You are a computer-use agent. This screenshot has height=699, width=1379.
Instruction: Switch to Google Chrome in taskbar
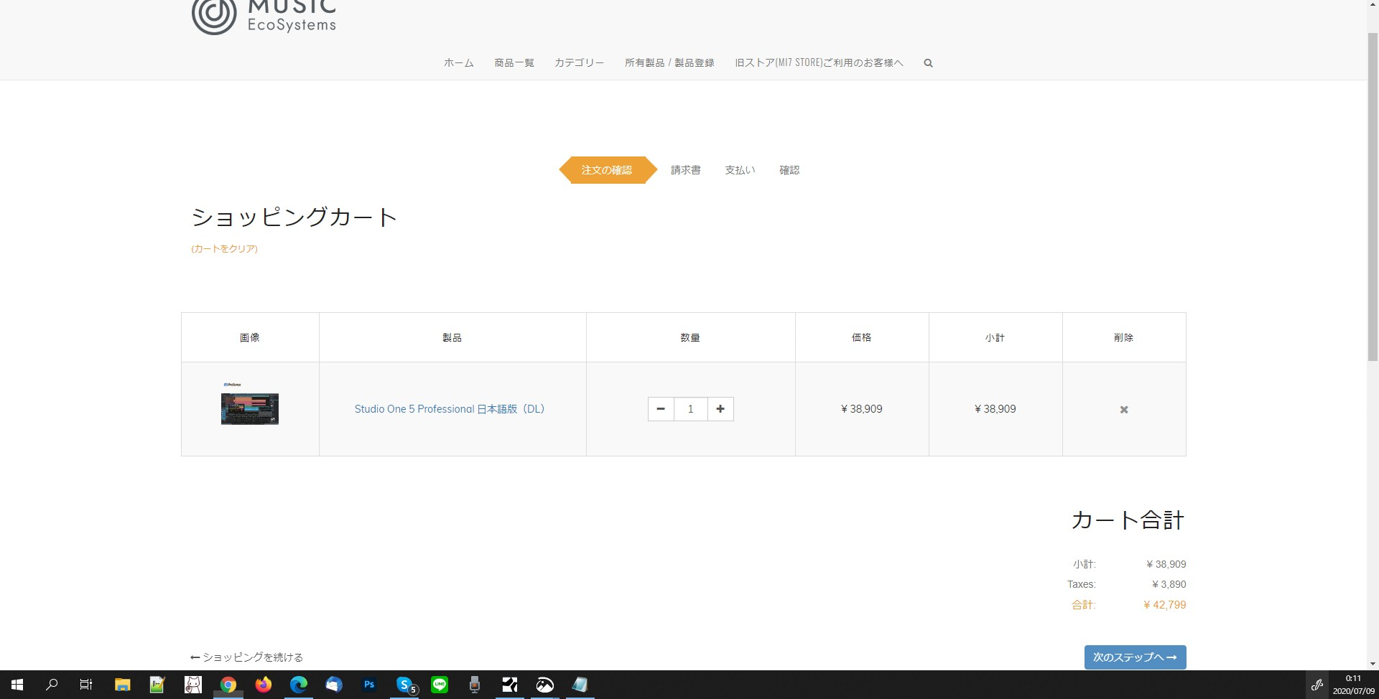[x=228, y=685]
